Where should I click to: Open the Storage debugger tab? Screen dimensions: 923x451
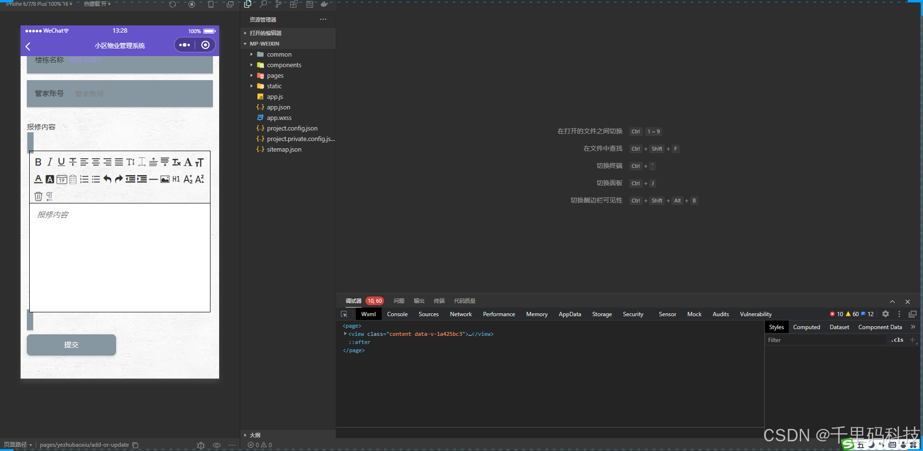[602, 314]
